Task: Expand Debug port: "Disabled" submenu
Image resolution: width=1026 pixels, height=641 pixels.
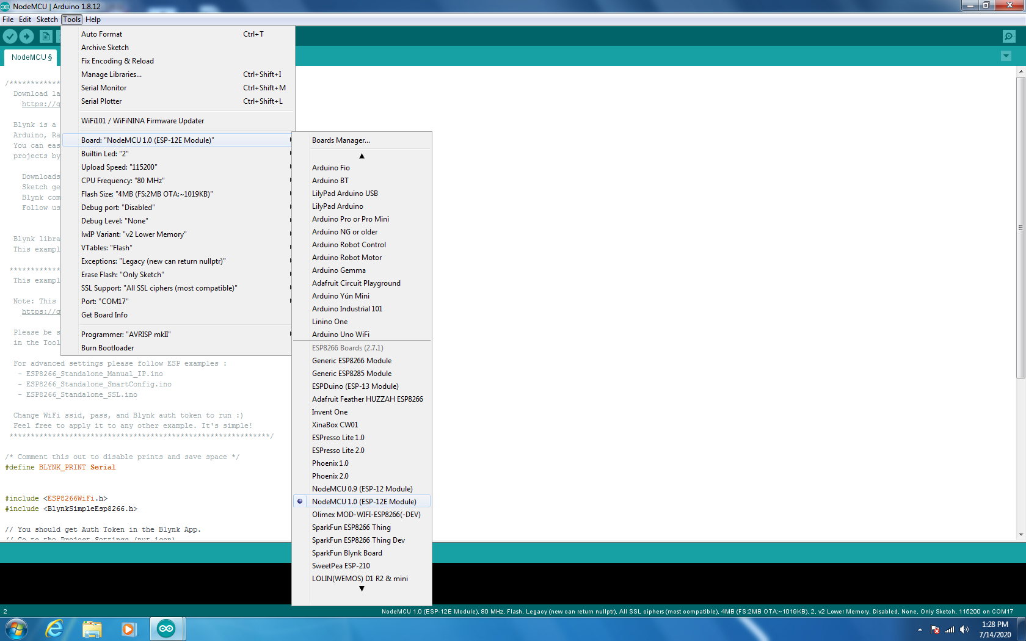Action: pyautogui.click(x=176, y=208)
